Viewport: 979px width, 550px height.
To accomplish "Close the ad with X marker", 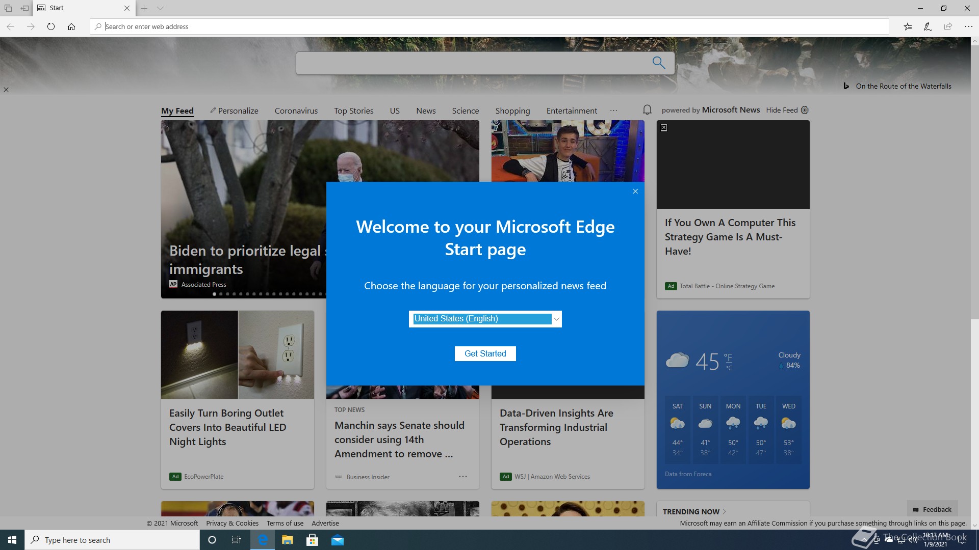I will [x=664, y=128].
